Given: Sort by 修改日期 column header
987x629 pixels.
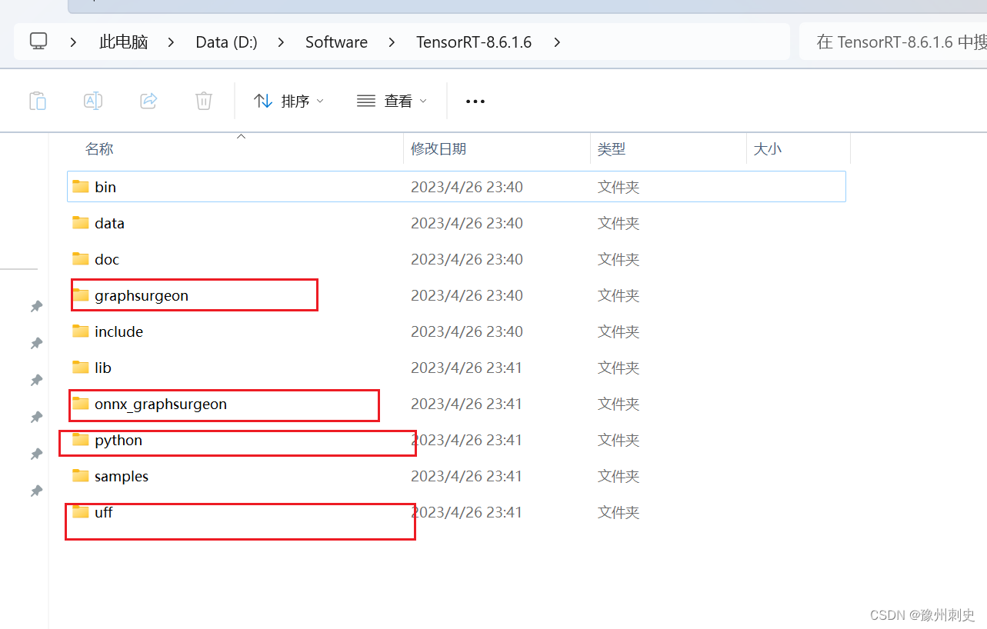Looking at the screenshot, I should 438,148.
